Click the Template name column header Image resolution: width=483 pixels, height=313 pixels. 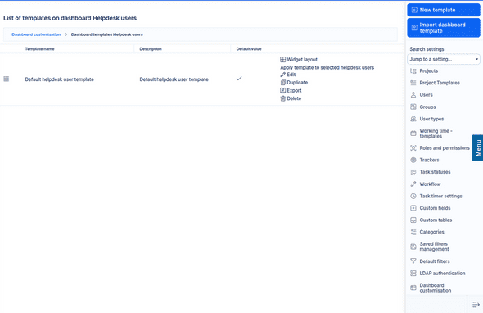(40, 48)
